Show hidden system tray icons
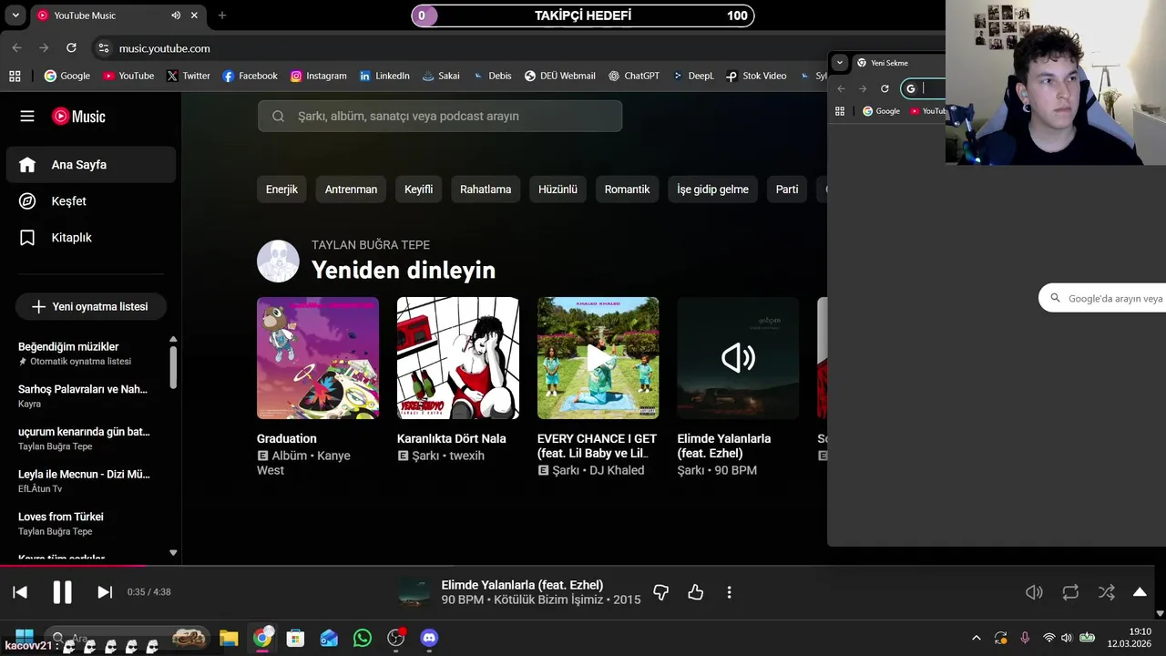The height and width of the screenshot is (656, 1166). [x=977, y=638]
